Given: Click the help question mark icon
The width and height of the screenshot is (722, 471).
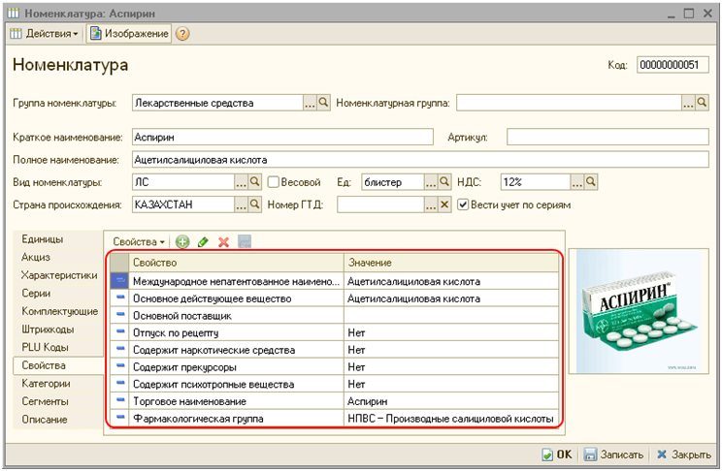Looking at the screenshot, I should tap(182, 34).
